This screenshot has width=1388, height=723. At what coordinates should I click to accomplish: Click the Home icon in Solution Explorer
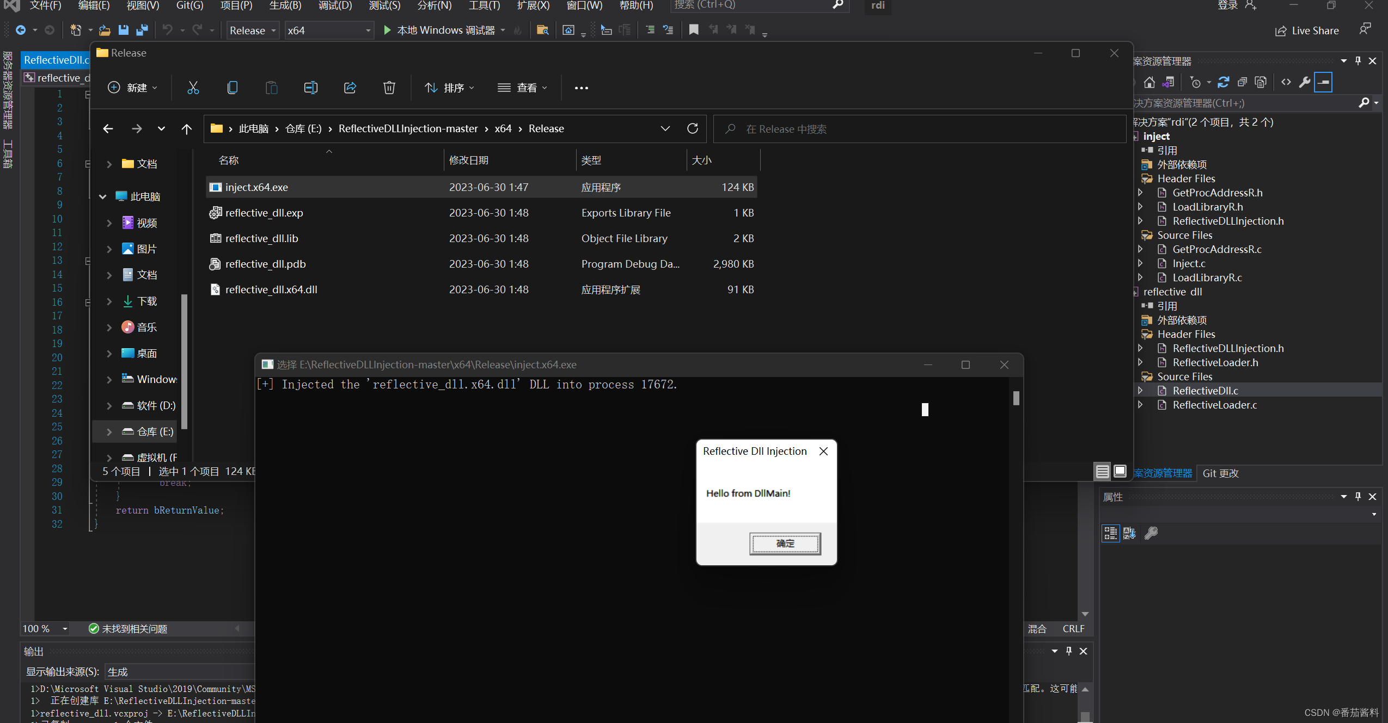[1149, 83]
